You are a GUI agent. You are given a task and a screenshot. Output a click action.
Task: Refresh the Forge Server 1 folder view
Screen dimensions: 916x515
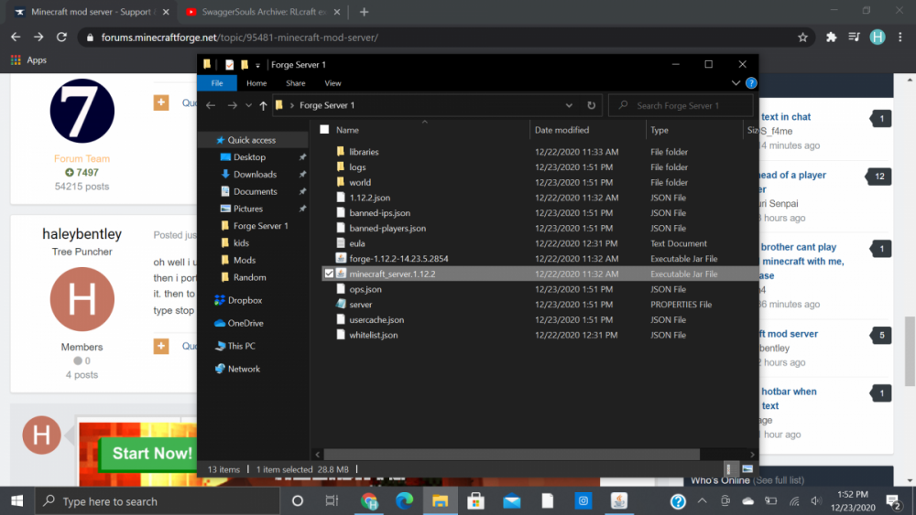591,105
